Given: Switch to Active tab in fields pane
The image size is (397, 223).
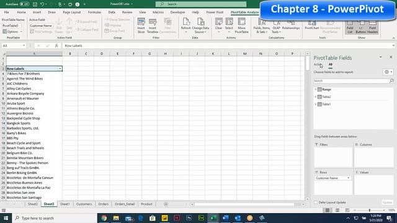Looking at the screenshot, I should [x=317, y=64].
